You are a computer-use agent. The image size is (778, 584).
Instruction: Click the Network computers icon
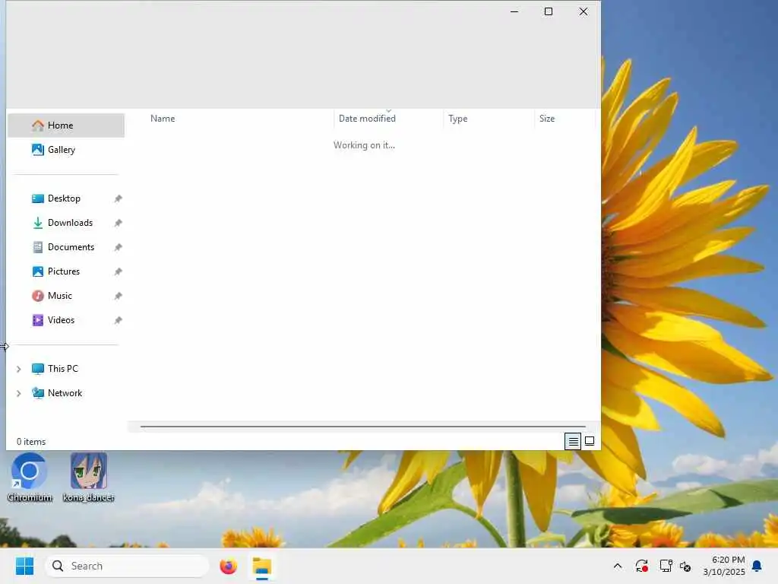click(x=38, y=393)
